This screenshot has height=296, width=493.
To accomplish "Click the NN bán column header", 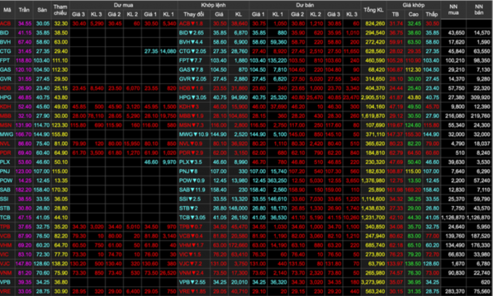I will [x=479, y=9].
